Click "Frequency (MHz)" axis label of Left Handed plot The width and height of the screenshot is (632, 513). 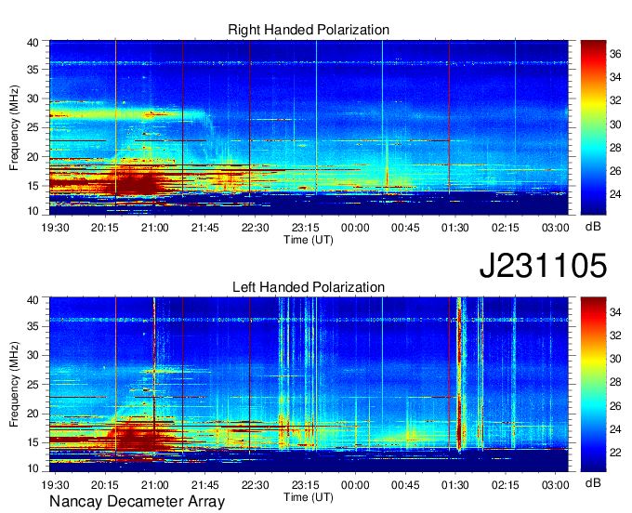point(14,385)
